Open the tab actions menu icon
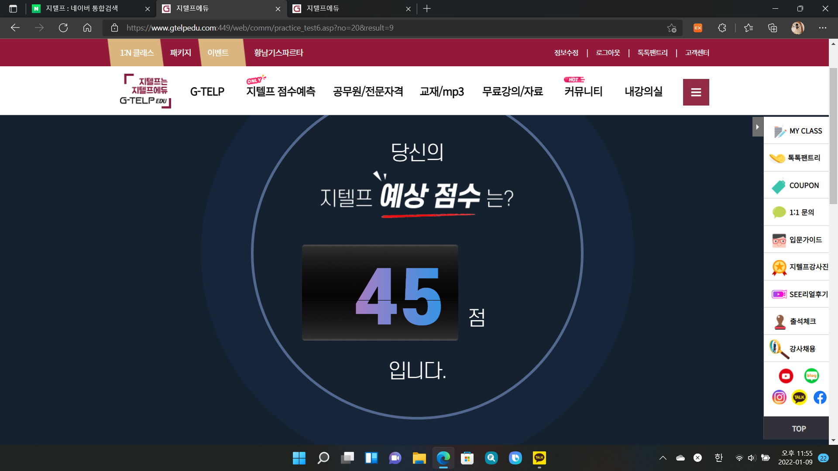Screen dimensions: 838x471 [13, 9]
